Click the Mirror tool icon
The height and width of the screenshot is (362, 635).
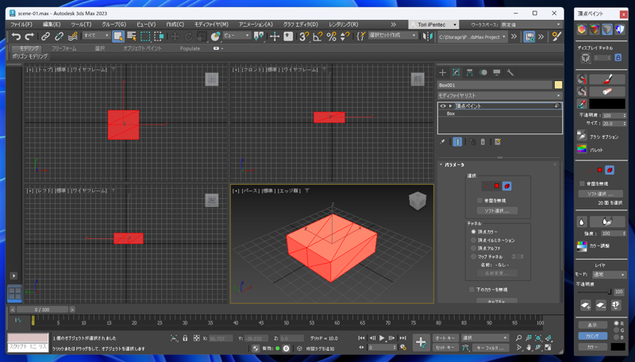pyautogui.click(x=428, y=37)
